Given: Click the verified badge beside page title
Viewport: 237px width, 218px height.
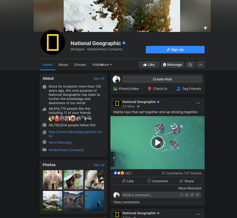Looking at the screenshot, I should (x=124, y=43).
